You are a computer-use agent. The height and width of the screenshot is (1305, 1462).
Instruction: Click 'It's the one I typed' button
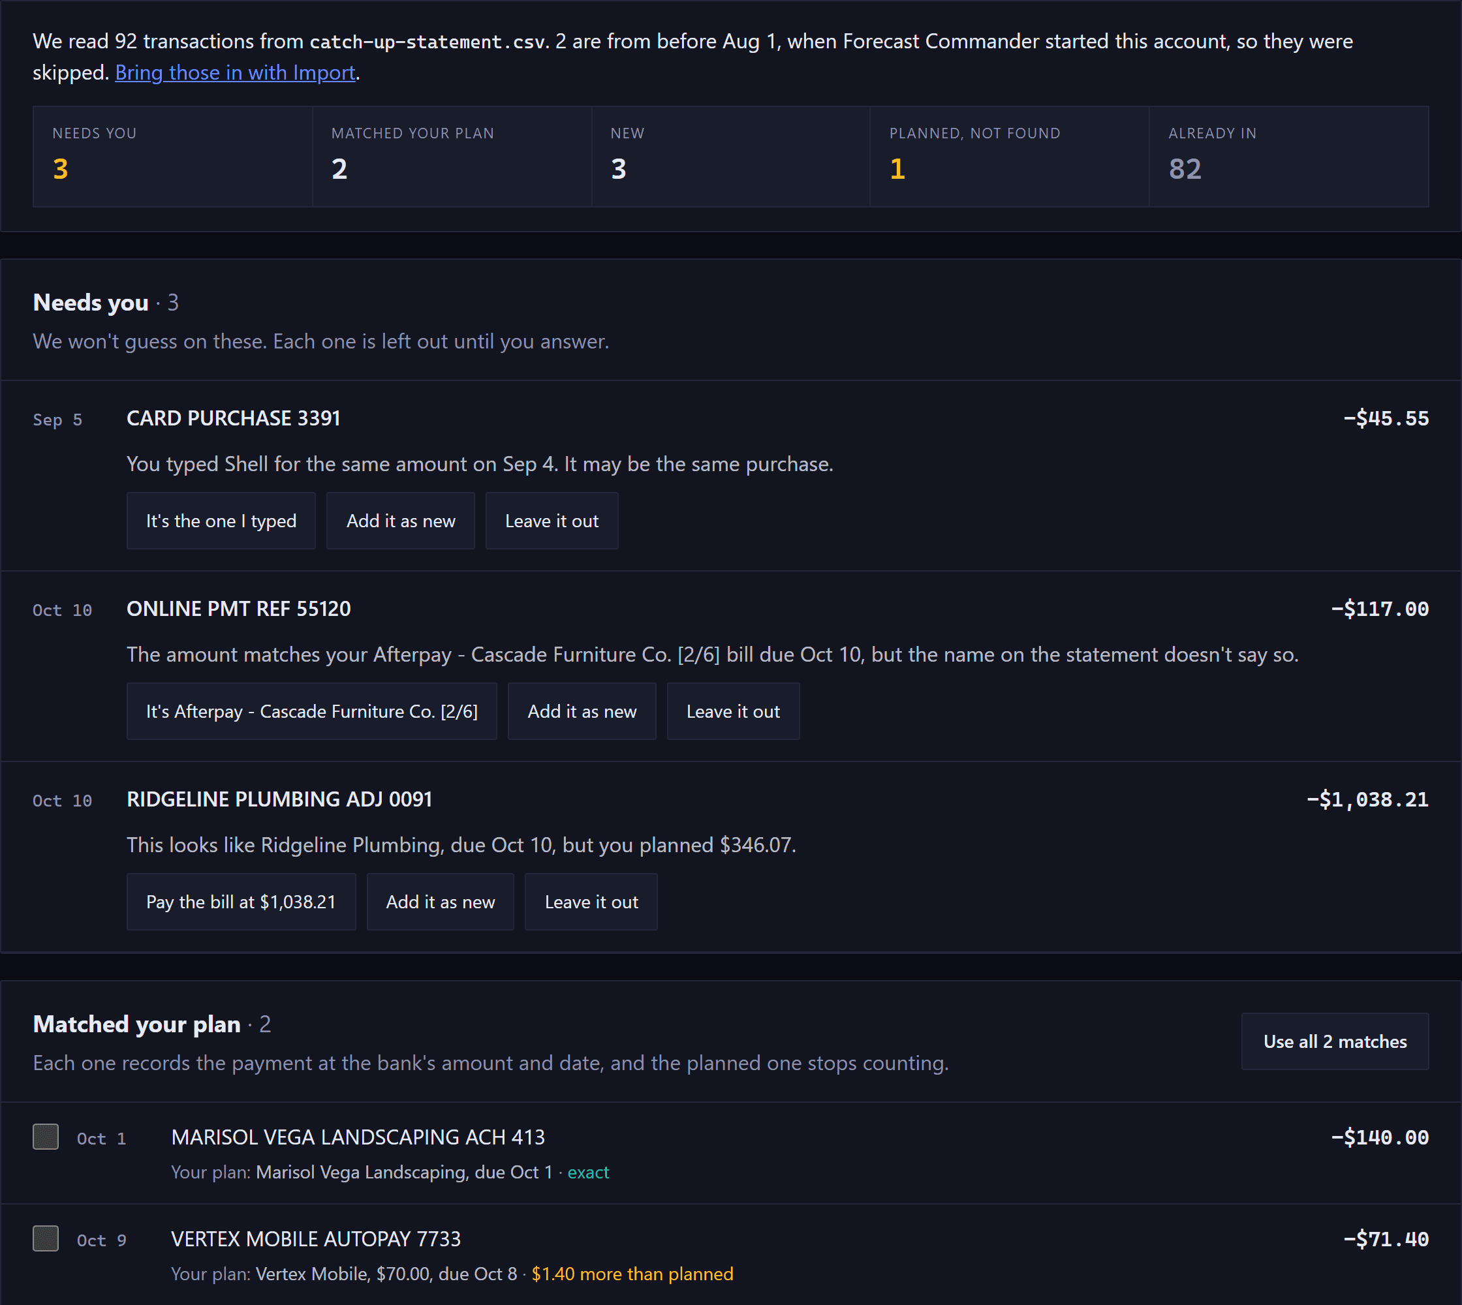[221, 521]
